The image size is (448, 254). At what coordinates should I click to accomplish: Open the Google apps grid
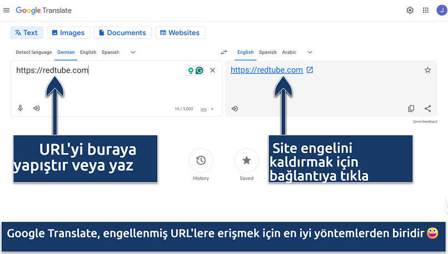(x=425, y=11)
